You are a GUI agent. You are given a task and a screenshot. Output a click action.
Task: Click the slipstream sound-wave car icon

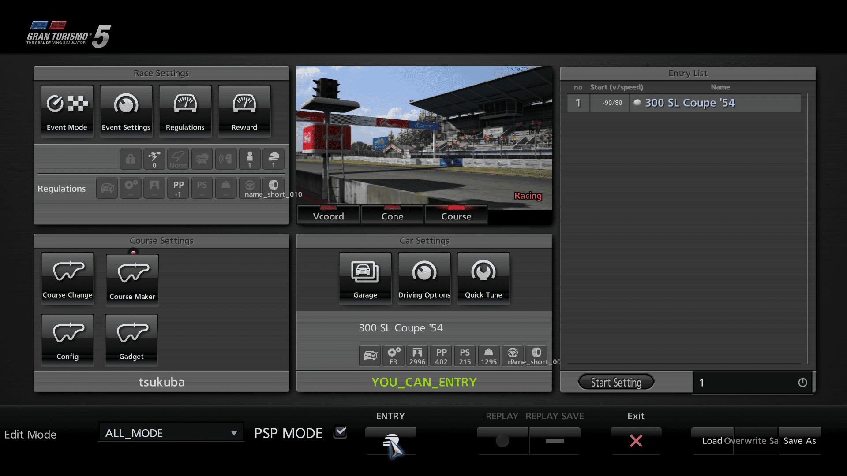[226, 159]
